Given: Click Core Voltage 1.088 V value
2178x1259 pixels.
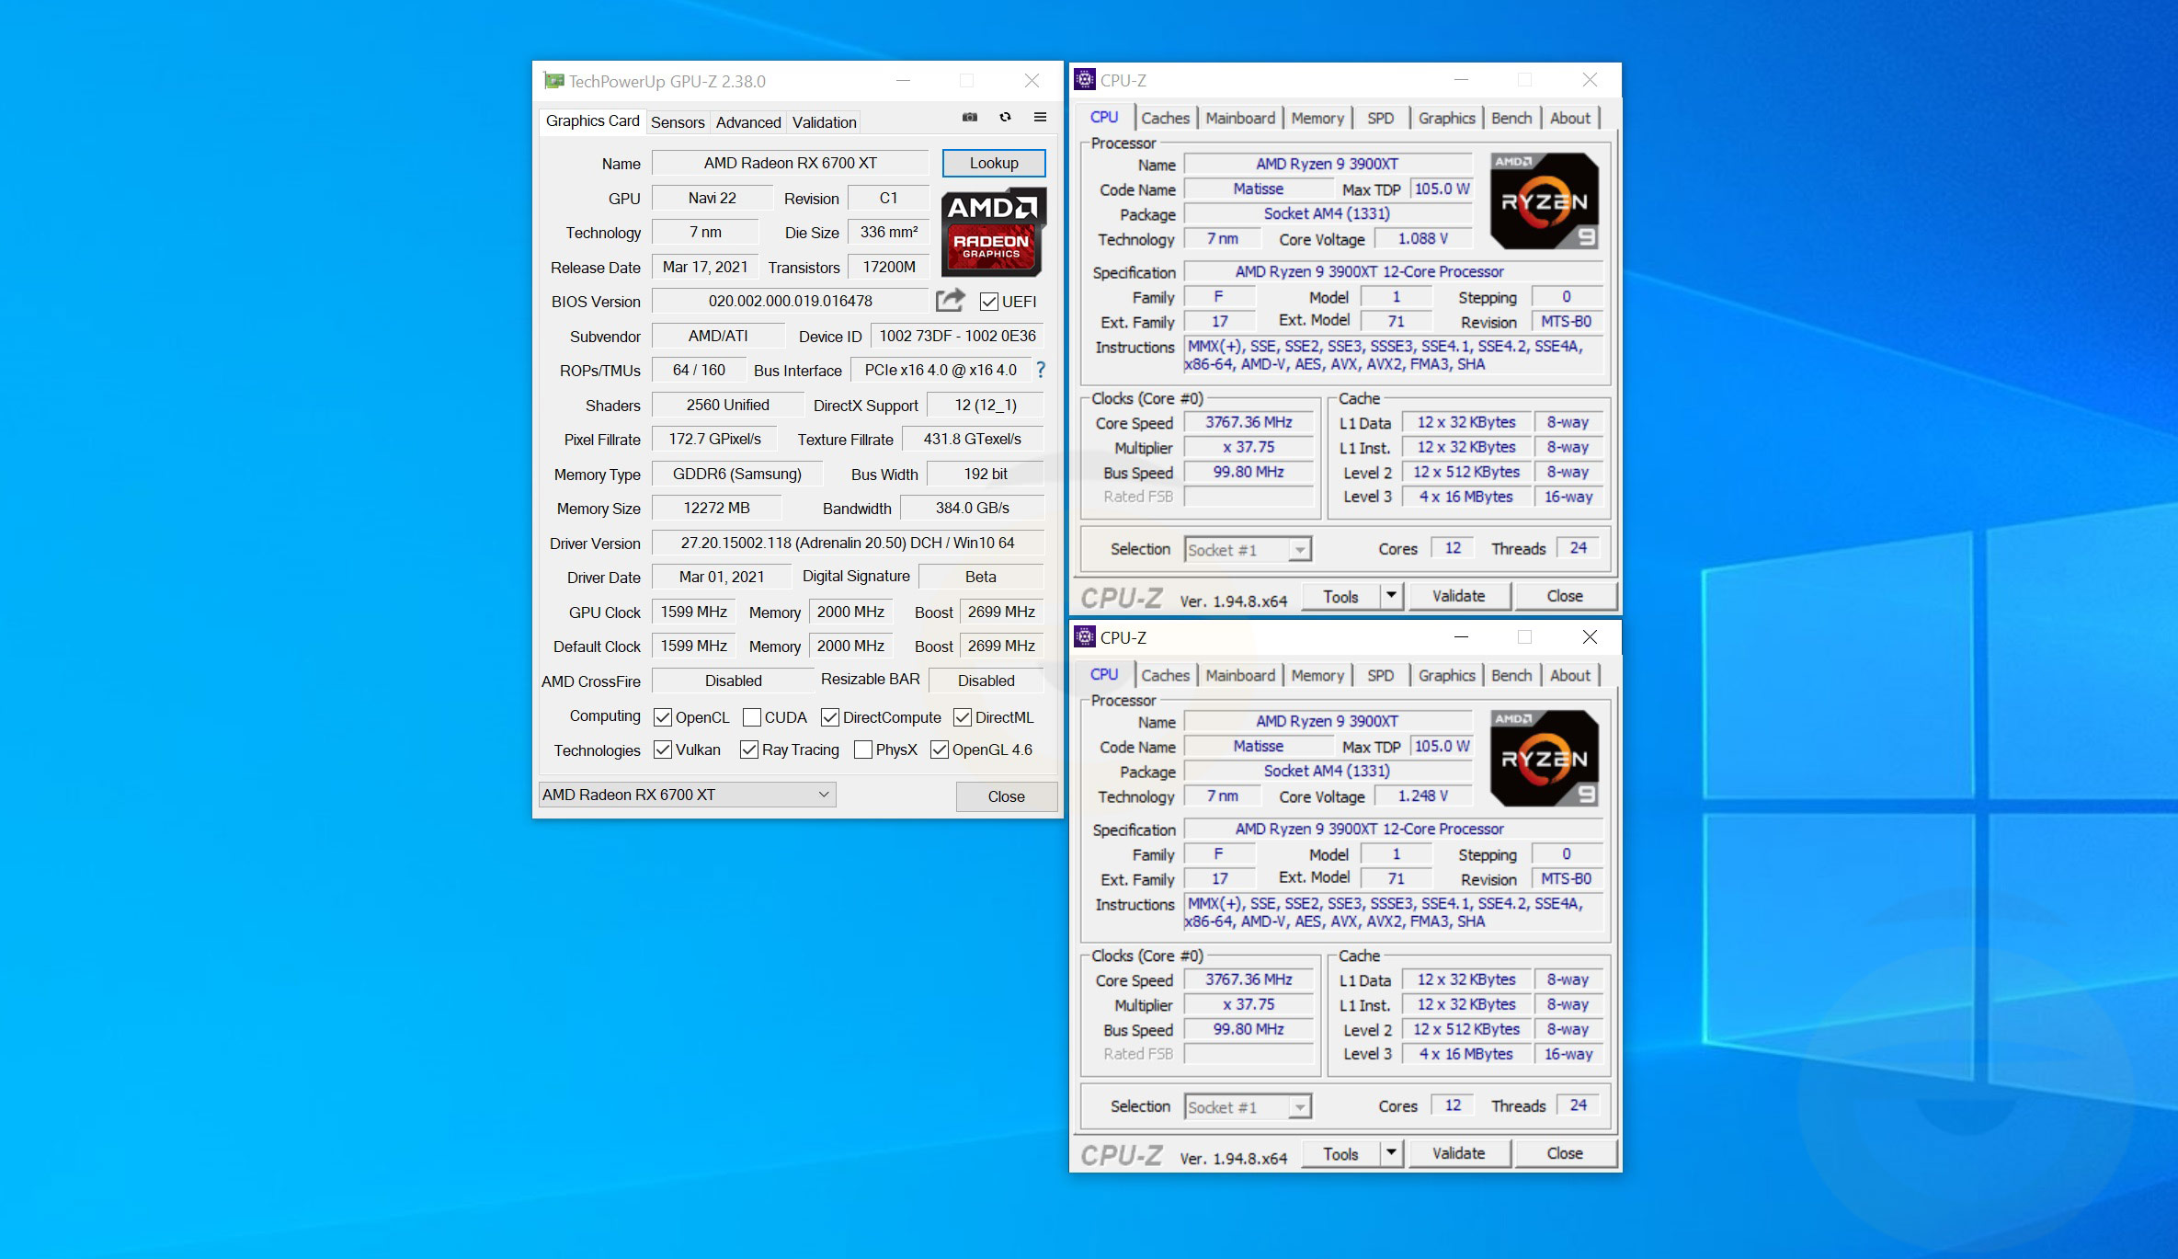Looking at the screenshot, I should 1423,239.
